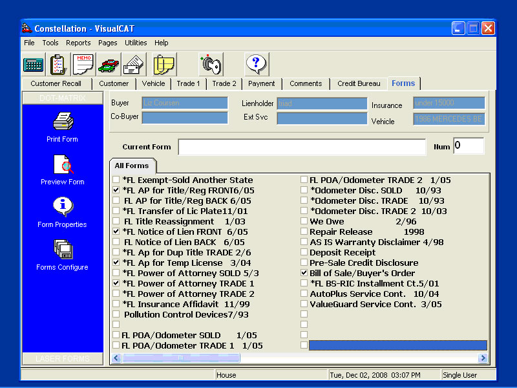The image size is (517, 388).
Task: Switch to the Trade 2 tab
Action: (x=224, y=84)
